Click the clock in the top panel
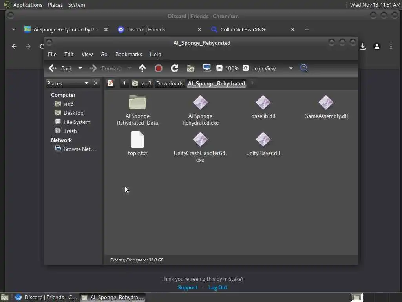 click(x=375, y=5)
